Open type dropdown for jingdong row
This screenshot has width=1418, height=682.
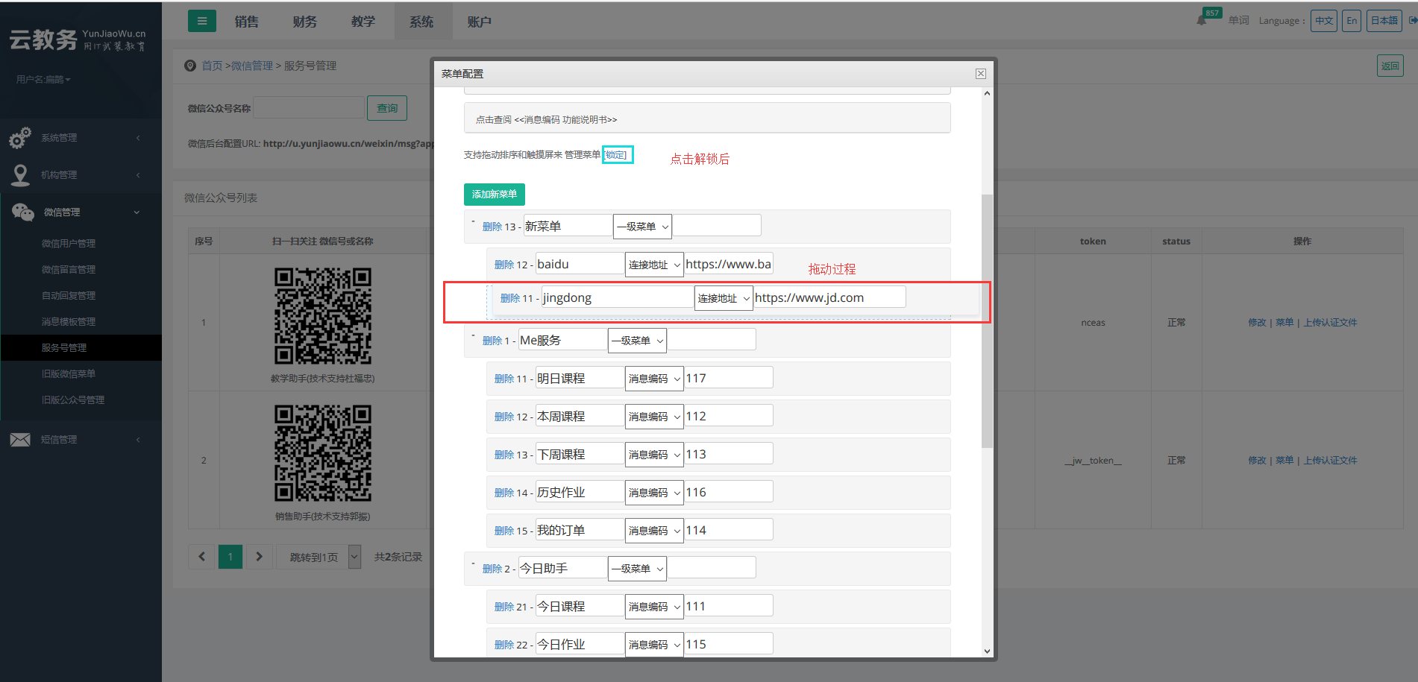coord(724,298)
